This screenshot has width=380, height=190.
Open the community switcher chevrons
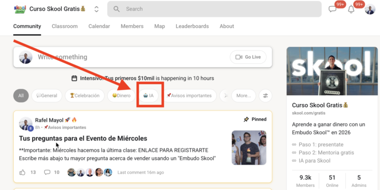point(97,9)
